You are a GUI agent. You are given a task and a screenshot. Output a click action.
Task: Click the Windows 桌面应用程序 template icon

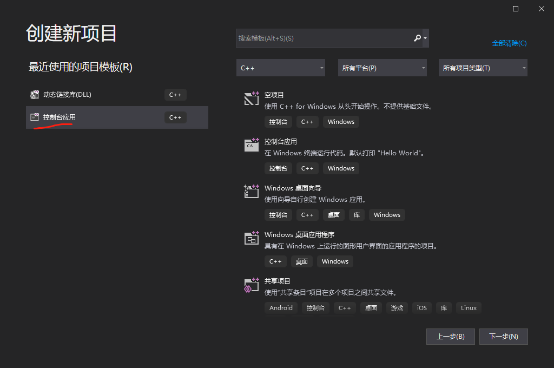[251, 238]
